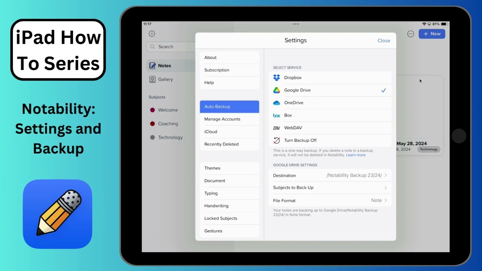Click the Gallery icon in sidebar
This screenshot has height=271, width=482.
pyautogui.click(x=153, y=79)
